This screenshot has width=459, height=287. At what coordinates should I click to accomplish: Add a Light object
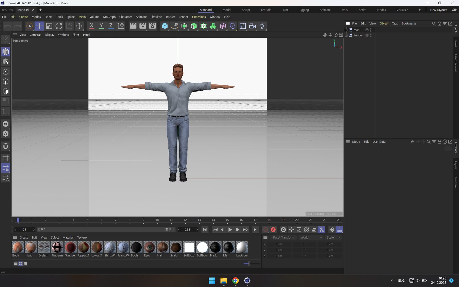click(x=262, y=26)
